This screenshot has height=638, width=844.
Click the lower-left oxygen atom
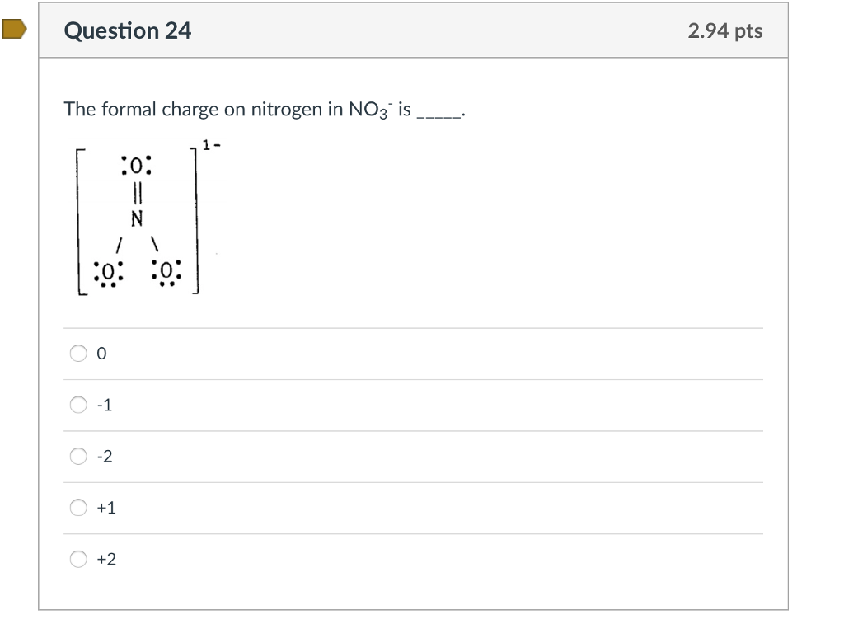(106, 270)
